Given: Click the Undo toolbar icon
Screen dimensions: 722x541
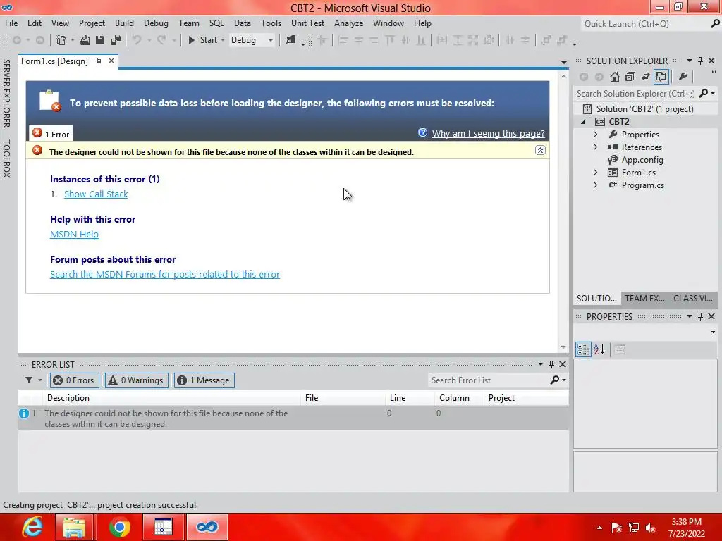Looking at the screenshot, I should click(137, 40).
